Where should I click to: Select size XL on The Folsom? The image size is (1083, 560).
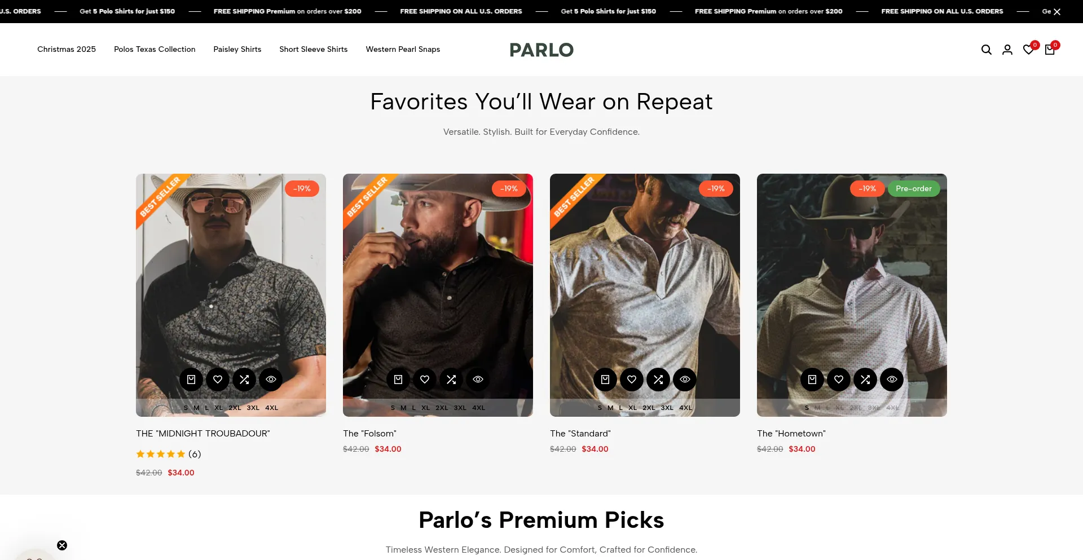pyautogui.click(x=425, y=408)
